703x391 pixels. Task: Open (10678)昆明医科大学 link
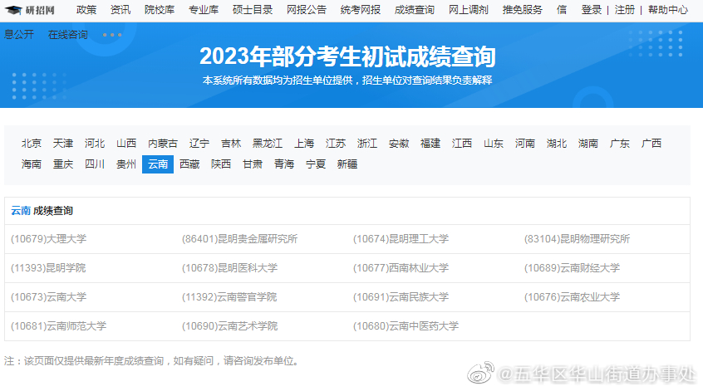click(229, 268)
